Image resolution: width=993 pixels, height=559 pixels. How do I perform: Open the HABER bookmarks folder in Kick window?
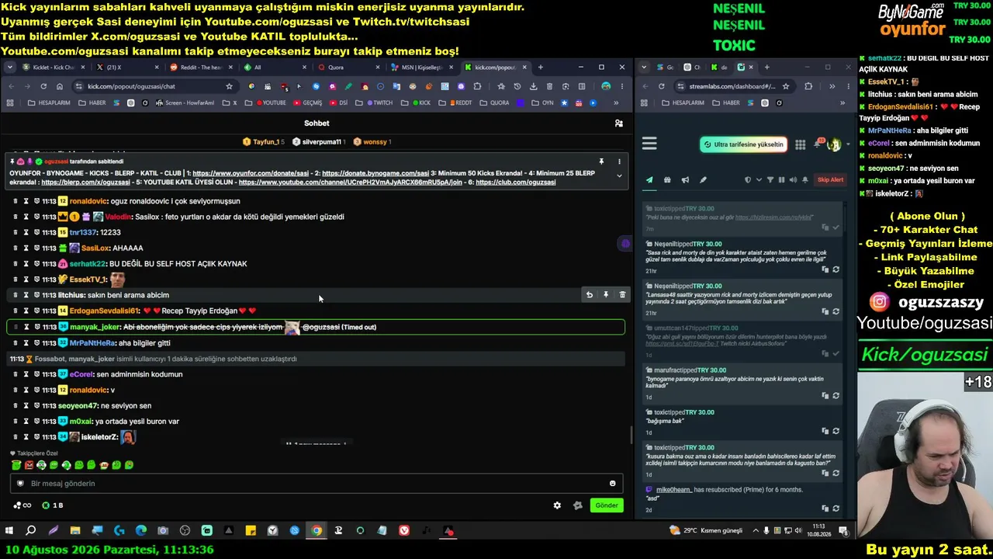point(92,102)
